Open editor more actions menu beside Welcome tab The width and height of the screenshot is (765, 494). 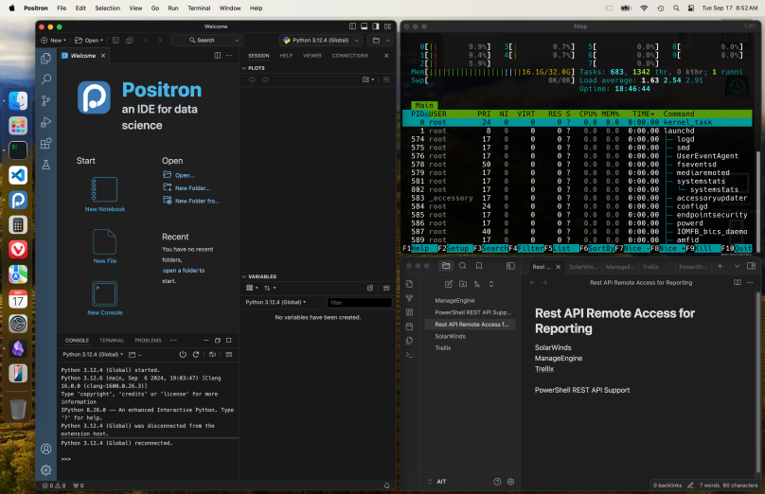coord(229,56)
